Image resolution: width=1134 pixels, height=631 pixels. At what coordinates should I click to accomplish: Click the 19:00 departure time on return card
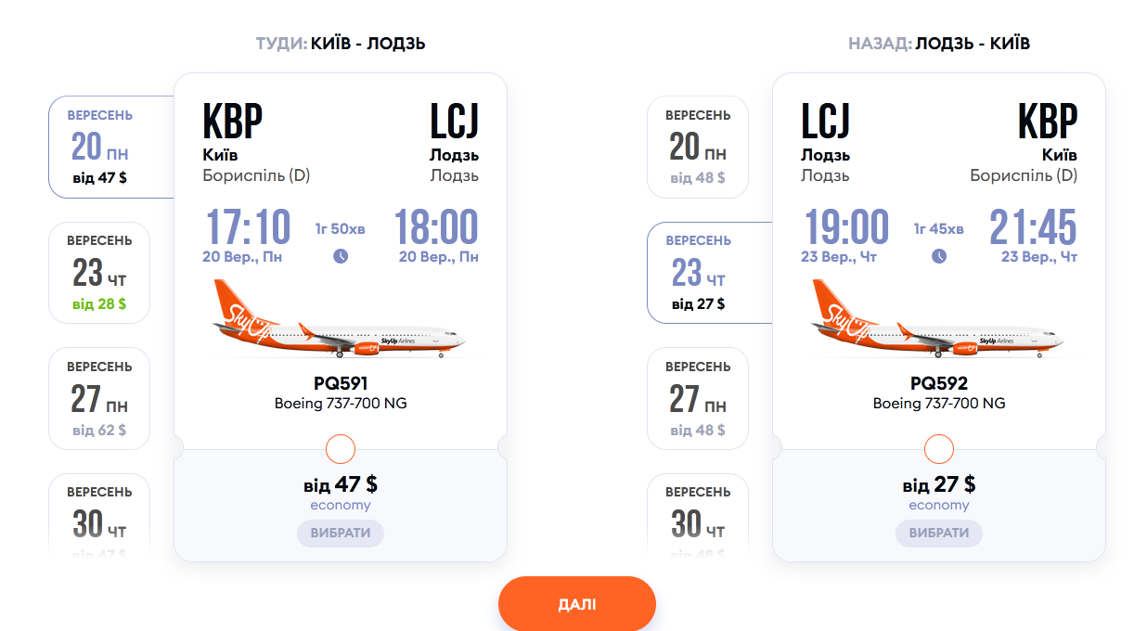tap(845, 226)
